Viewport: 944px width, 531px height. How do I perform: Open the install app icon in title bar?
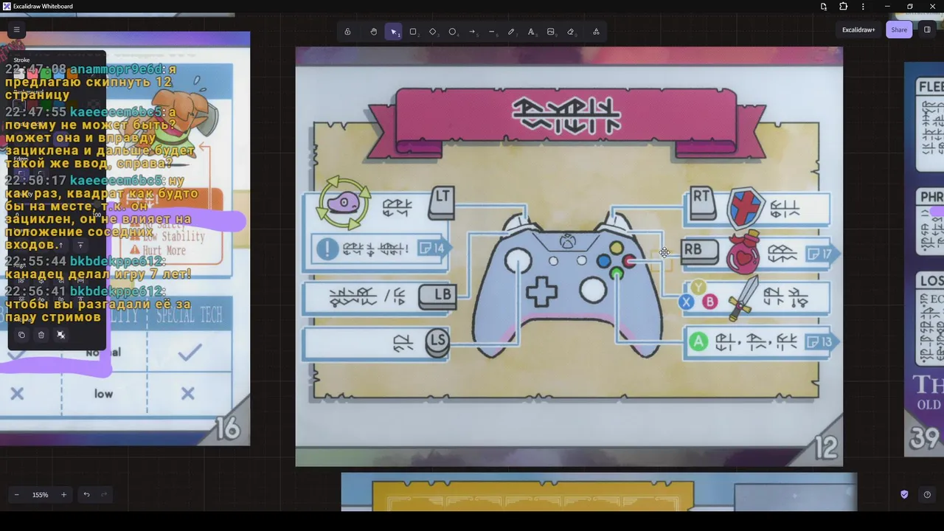[823, 7]
